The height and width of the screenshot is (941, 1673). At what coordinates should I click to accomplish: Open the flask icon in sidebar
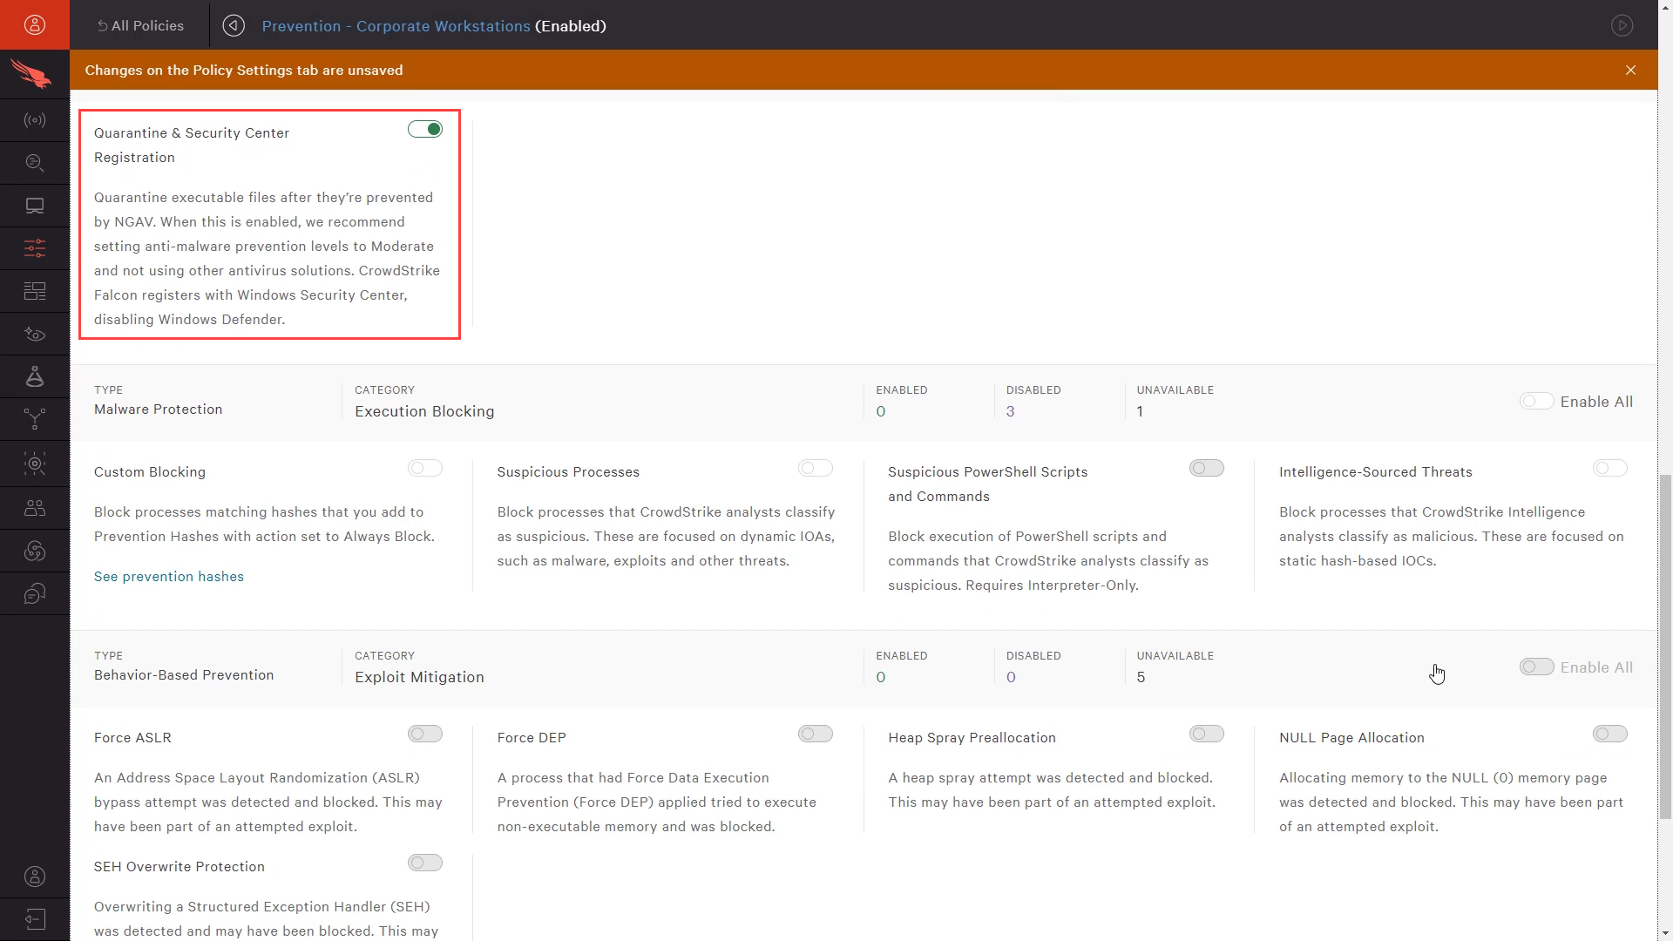pyautogui.click(x=35, y=376)
